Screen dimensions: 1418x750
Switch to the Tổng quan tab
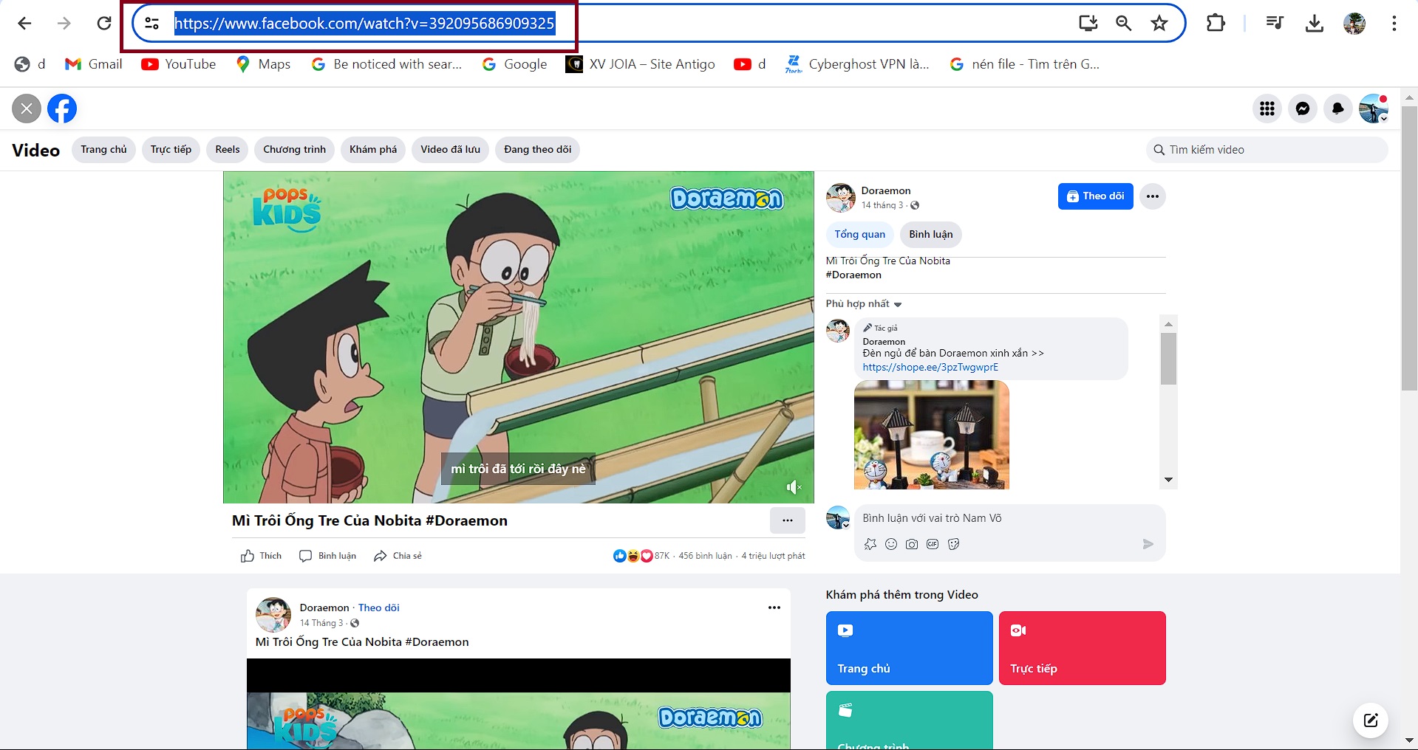pyautogui.click(x=859, y=234)
